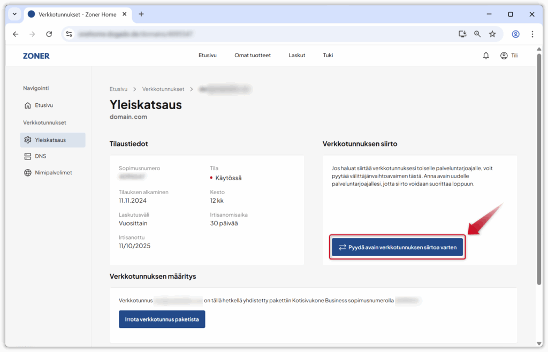The image size is (548, 352).
Task: Select DNS in the sidebar
Action: pyautogui.click(x=41, y=156)
